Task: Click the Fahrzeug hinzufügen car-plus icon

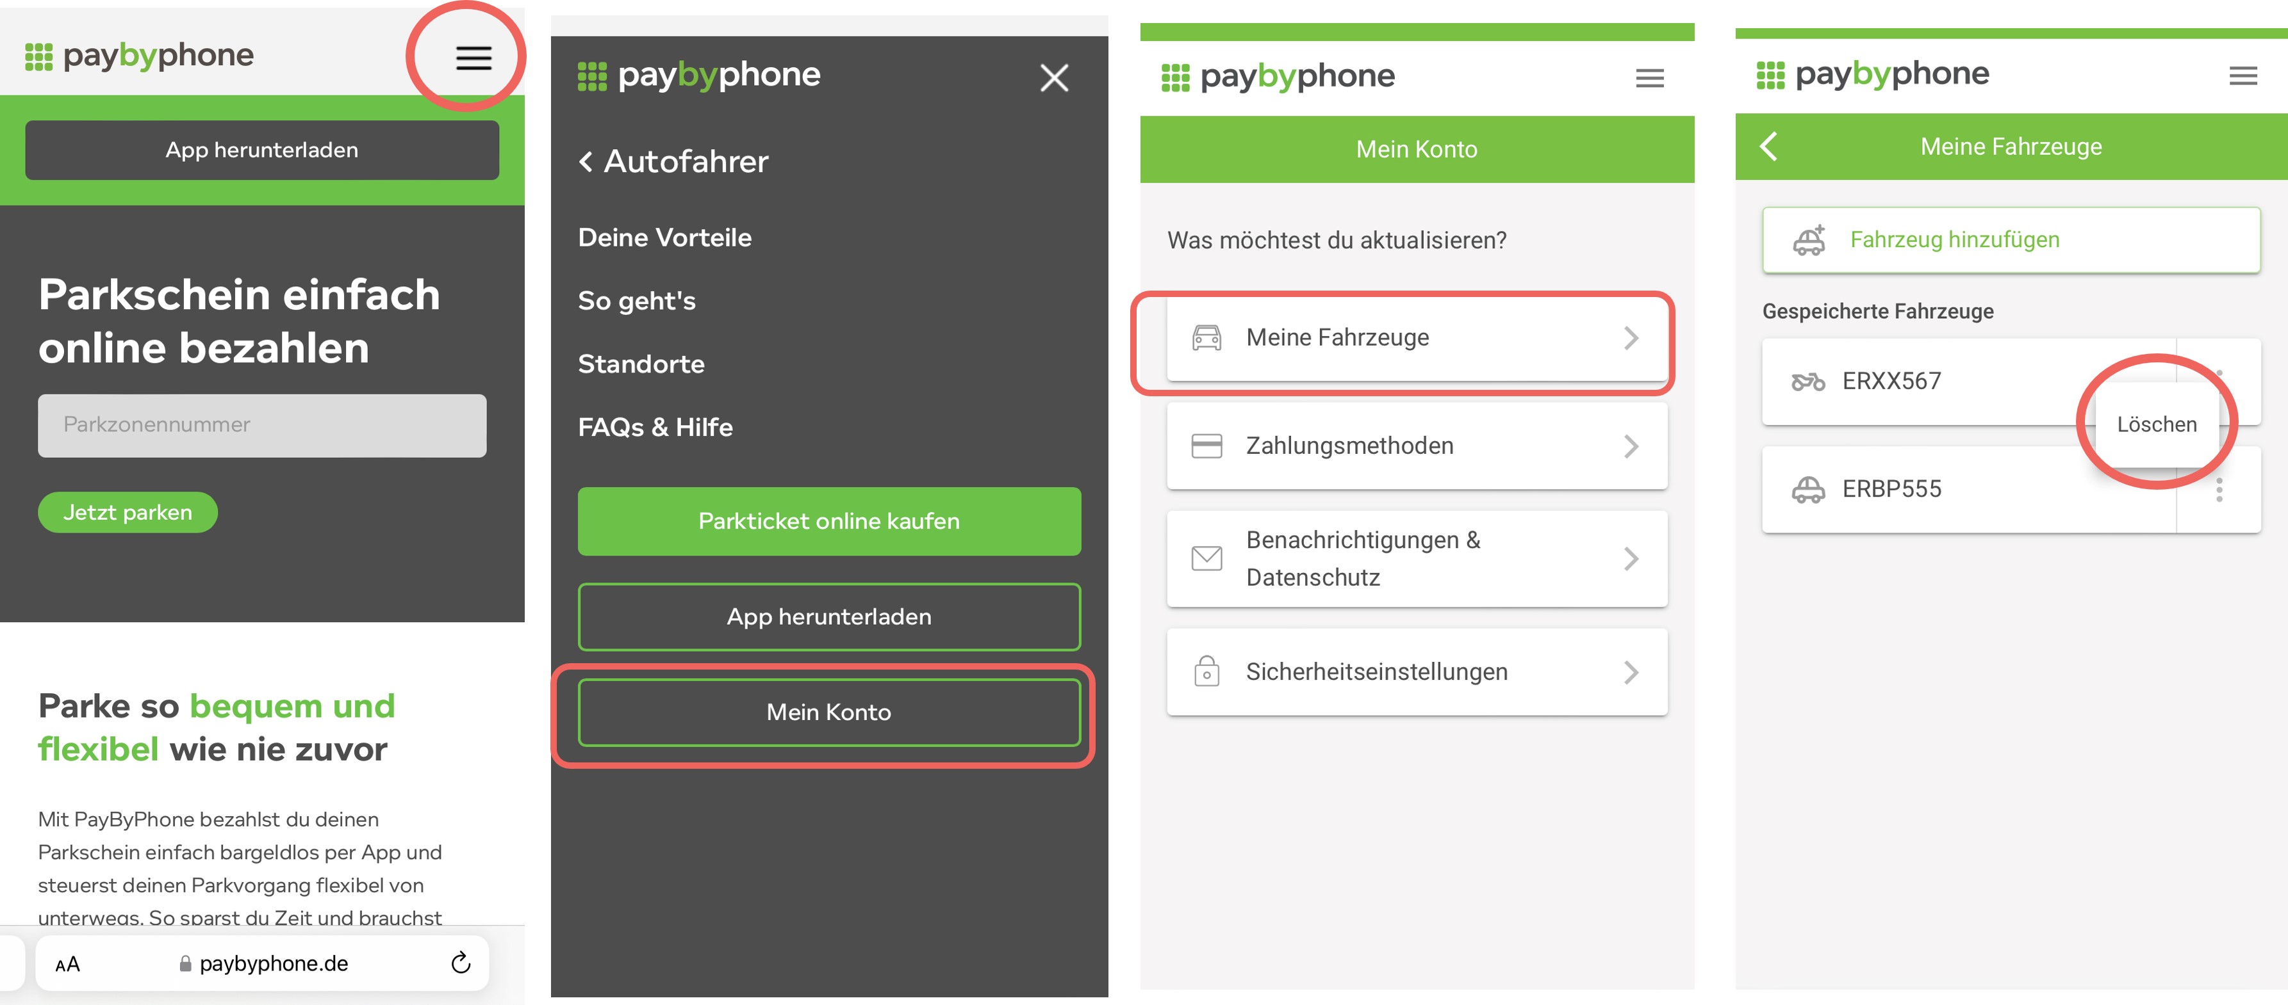Action: (1808, 239)
